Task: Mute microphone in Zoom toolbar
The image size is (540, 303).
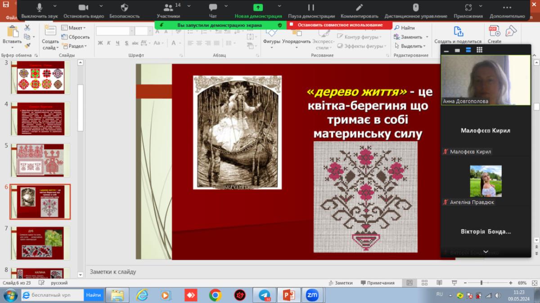Action: 39,8
